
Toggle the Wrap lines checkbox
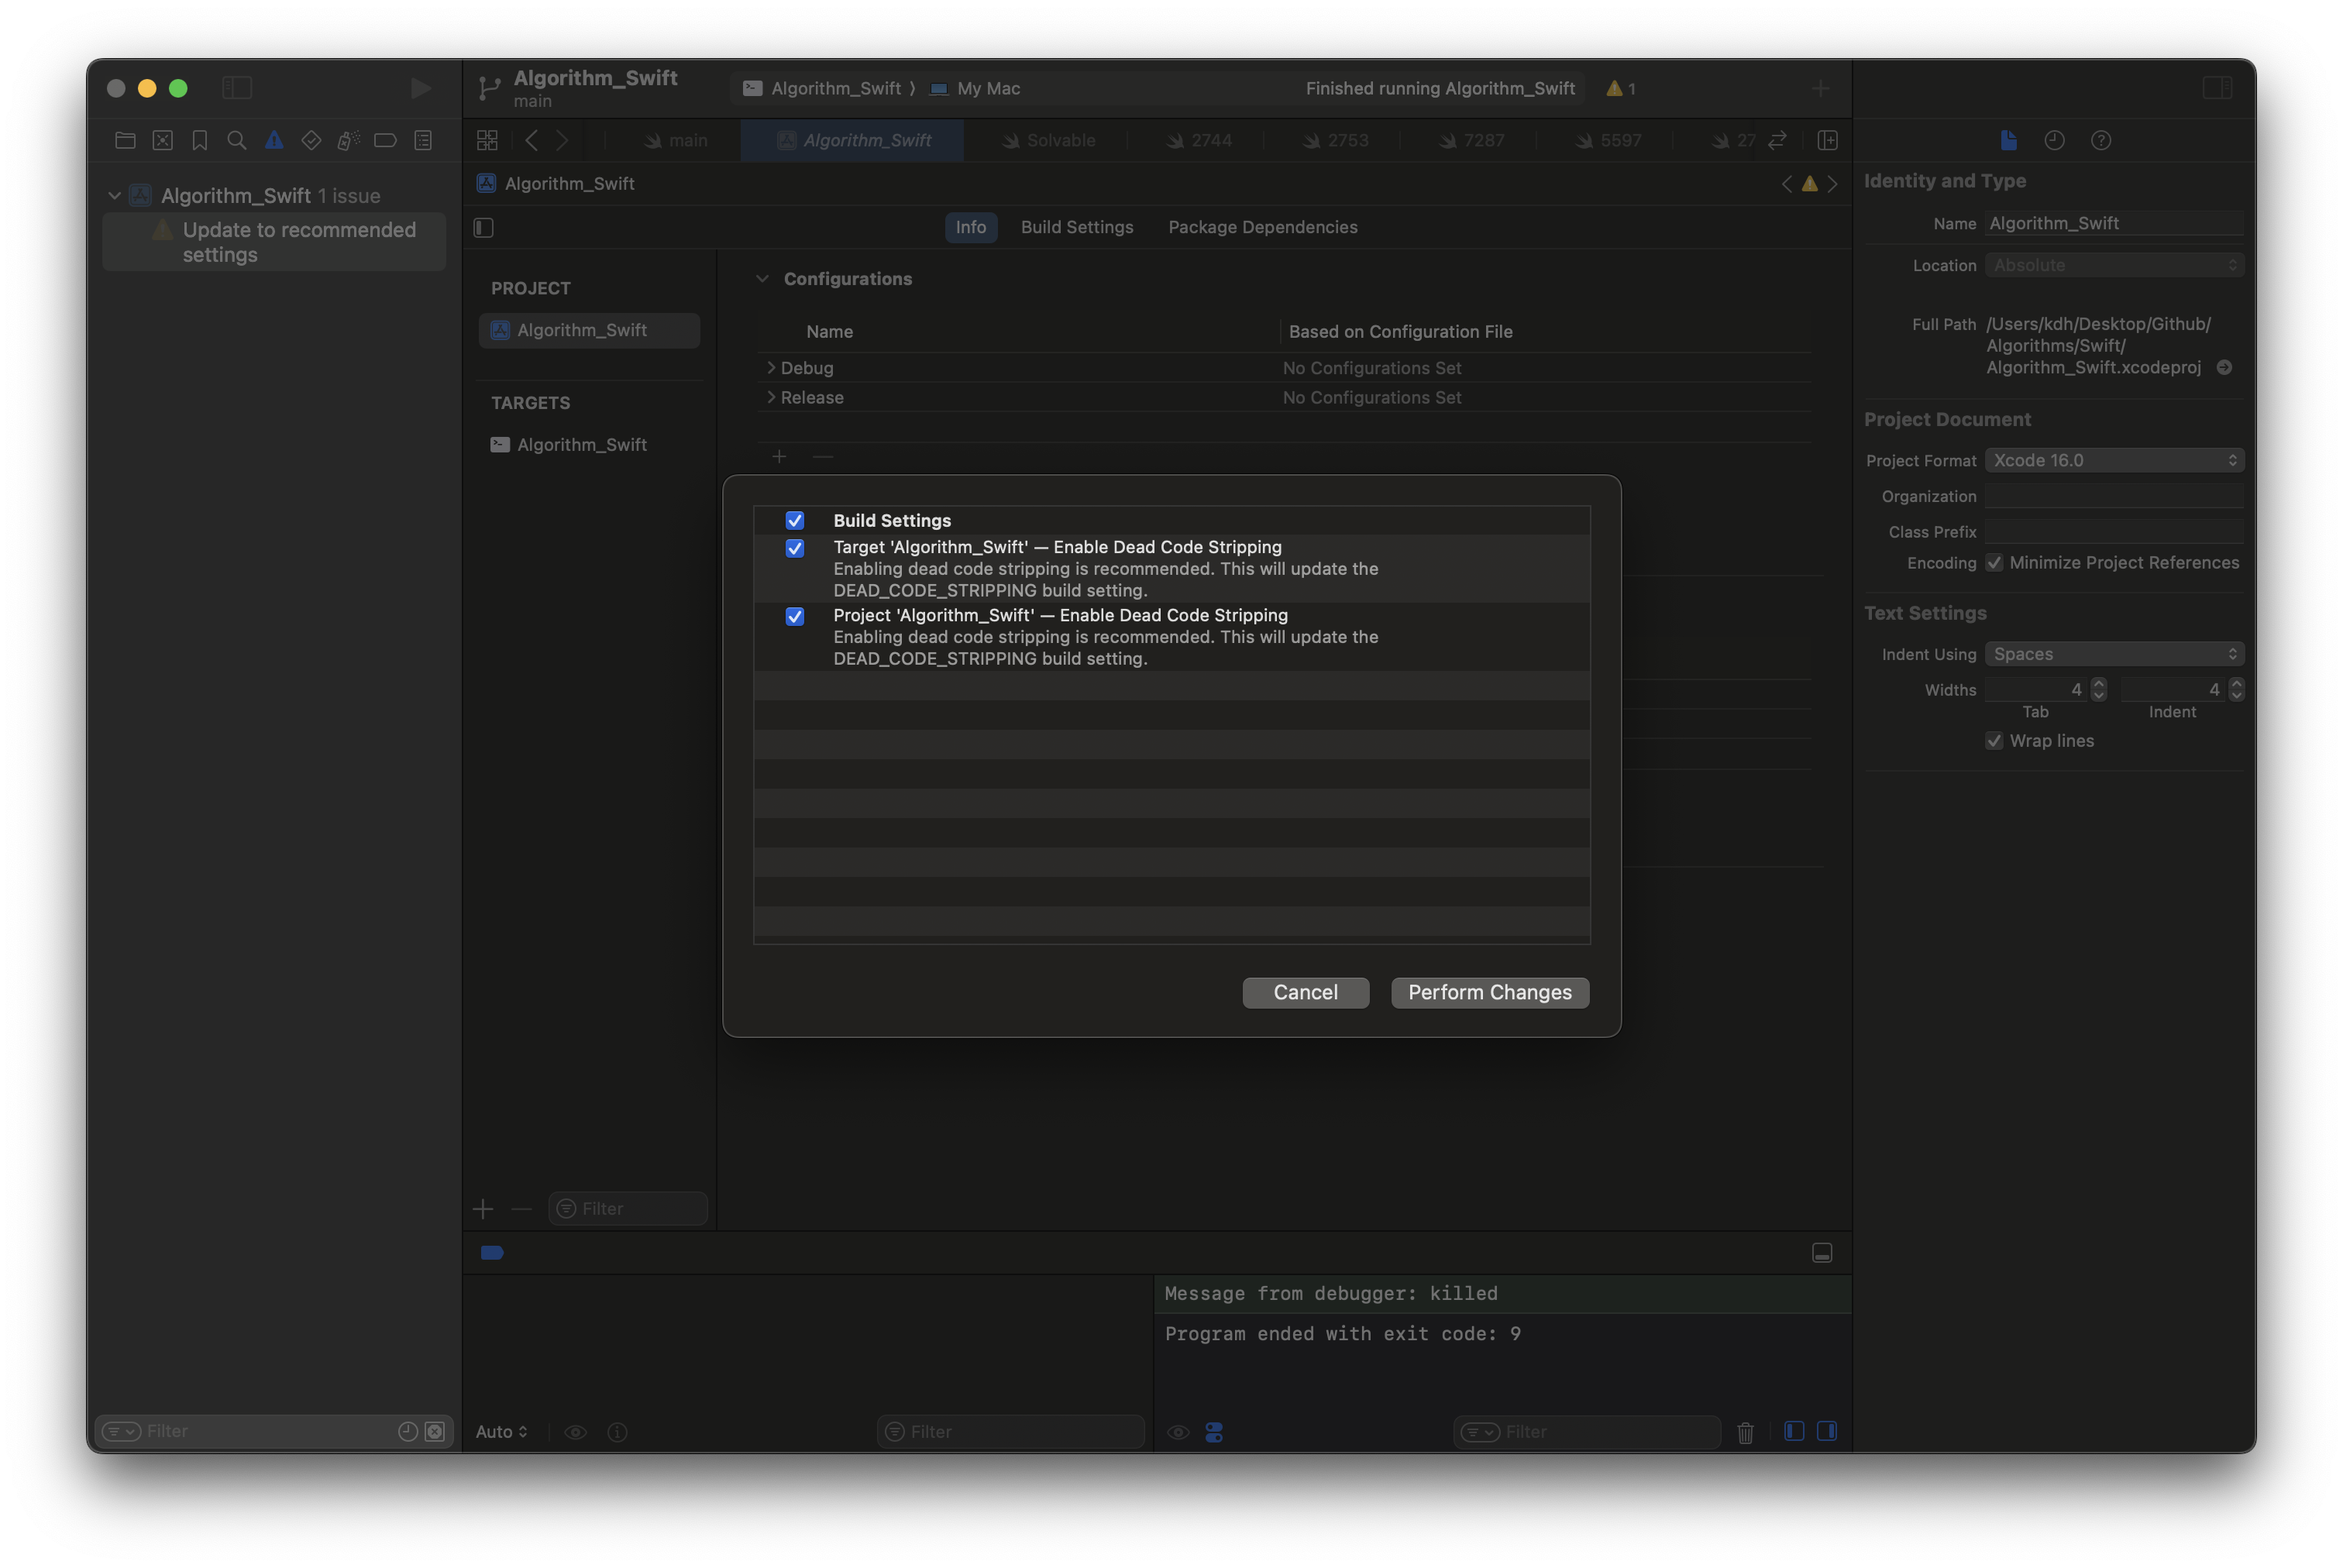[1995, 741]
